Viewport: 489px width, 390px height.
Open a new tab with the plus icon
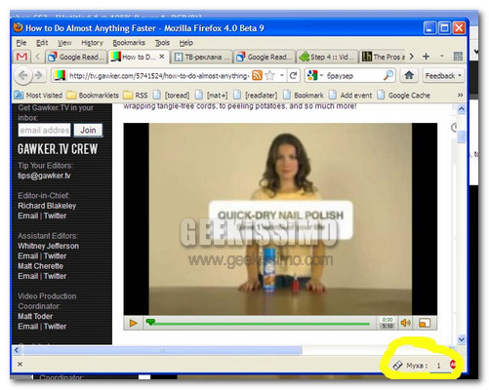[426, 57]
